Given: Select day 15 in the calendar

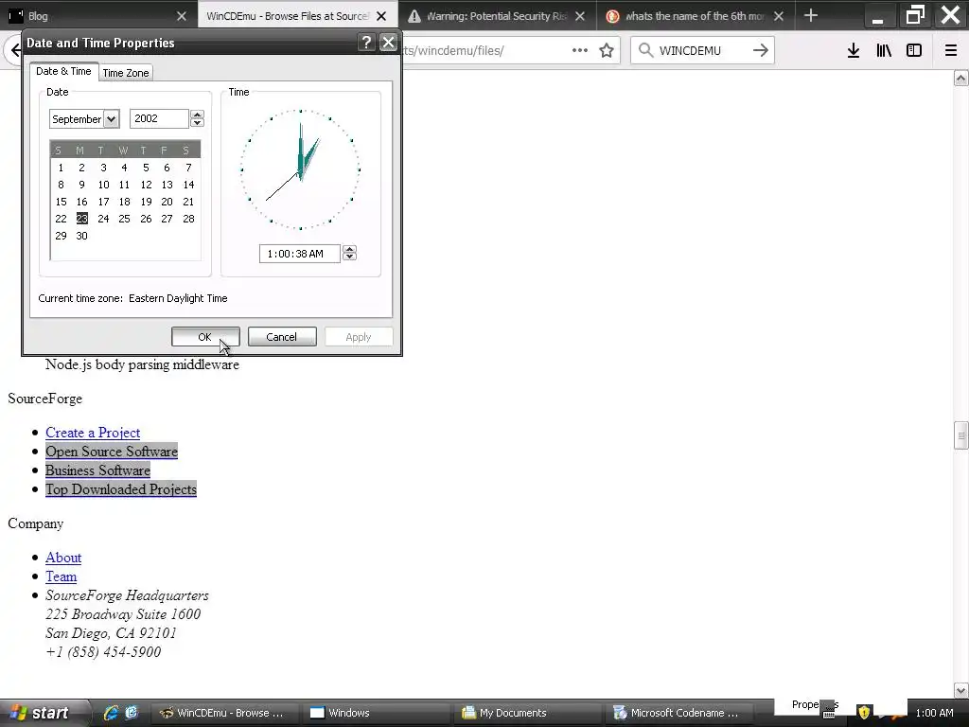Looking at the screenshot, I should (61, 202).
